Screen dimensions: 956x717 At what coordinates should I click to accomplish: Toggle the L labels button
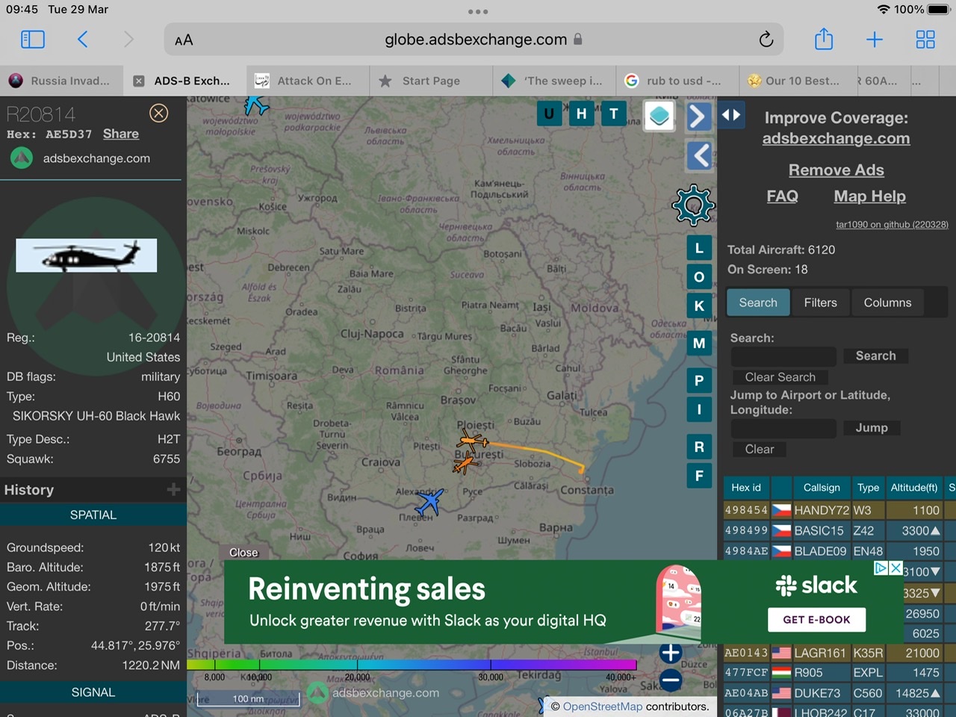(x=699, y=248)
